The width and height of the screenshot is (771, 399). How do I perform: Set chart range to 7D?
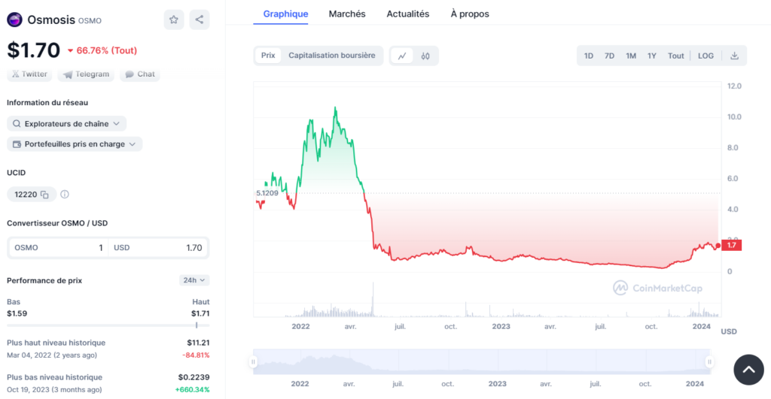[x=609, y=56]
